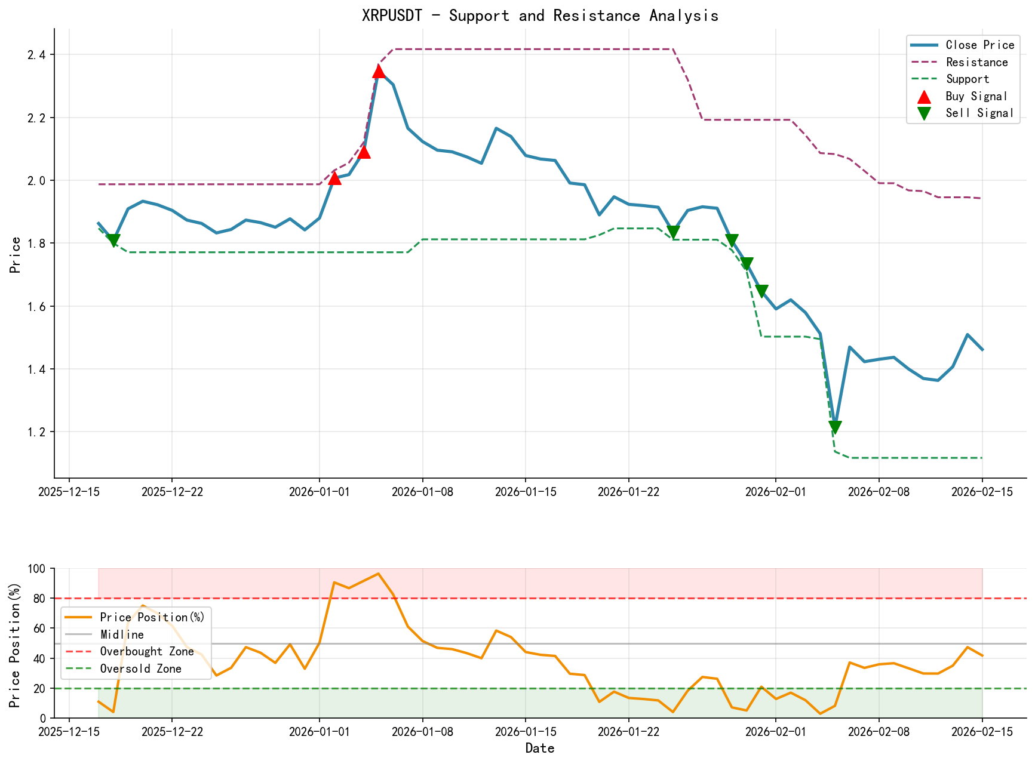This screenshot has height=764, width=1035.
Task: Select the first green Sell Signal marker on the left
Action: (115, 241)
